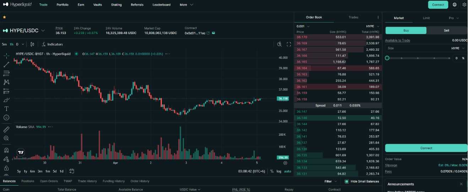This screenshot has width=468, height=192.
Task: Select the trend line drawing tool
Action: 6,64
